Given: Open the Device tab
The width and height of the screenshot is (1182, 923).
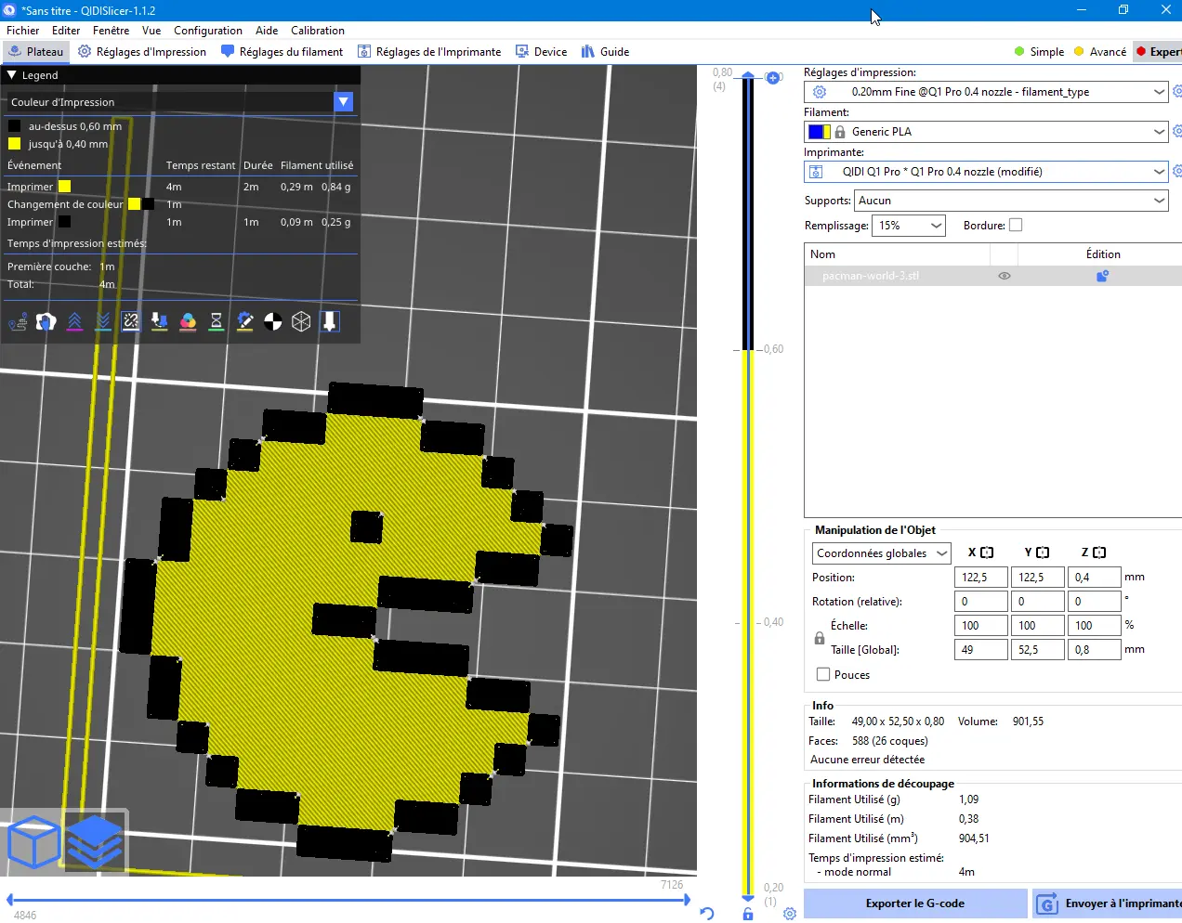Looking at the screenshot, I should pyautogui.click(x=541, y=52).
